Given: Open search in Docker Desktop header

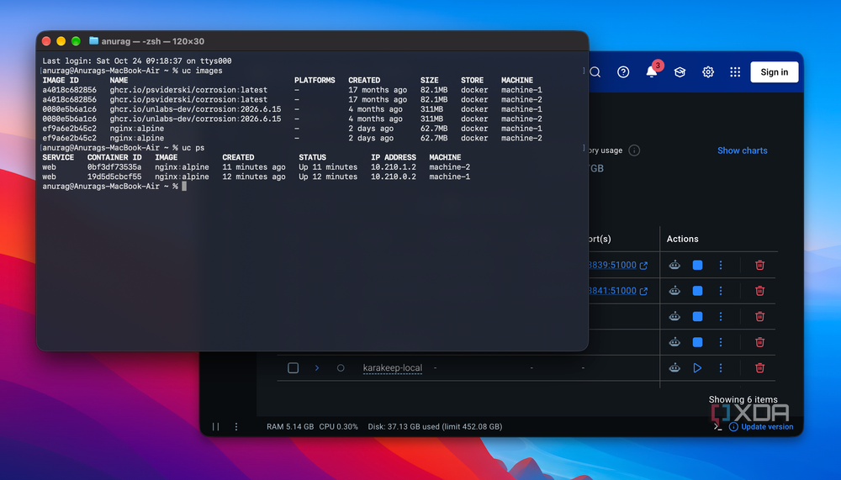Looking at the screenshot, I should click(595, 71).
